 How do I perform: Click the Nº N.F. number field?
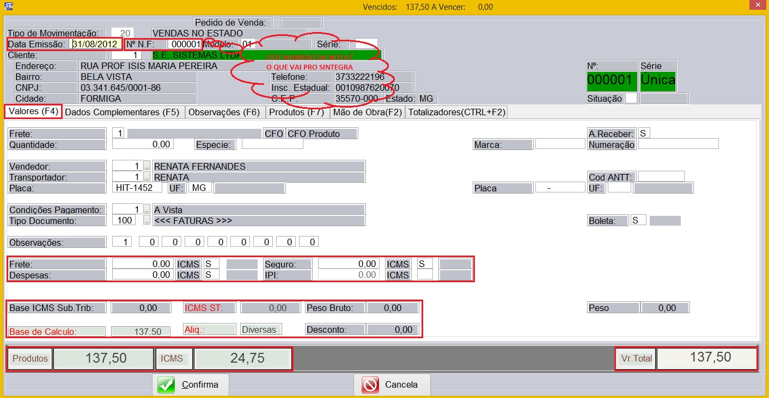[184, 44]
